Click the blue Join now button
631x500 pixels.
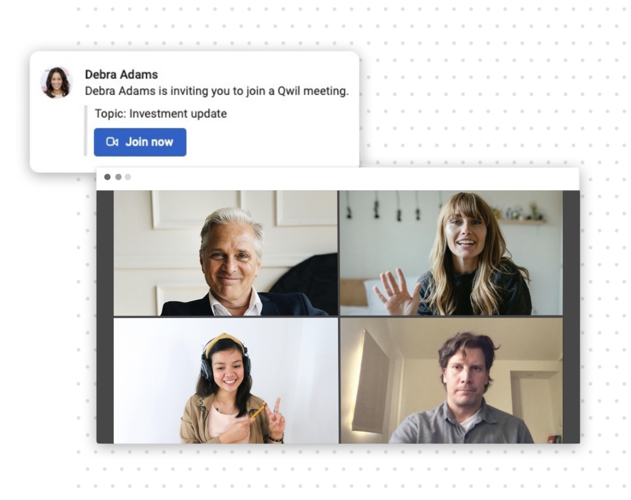click(x=140, y=142)
